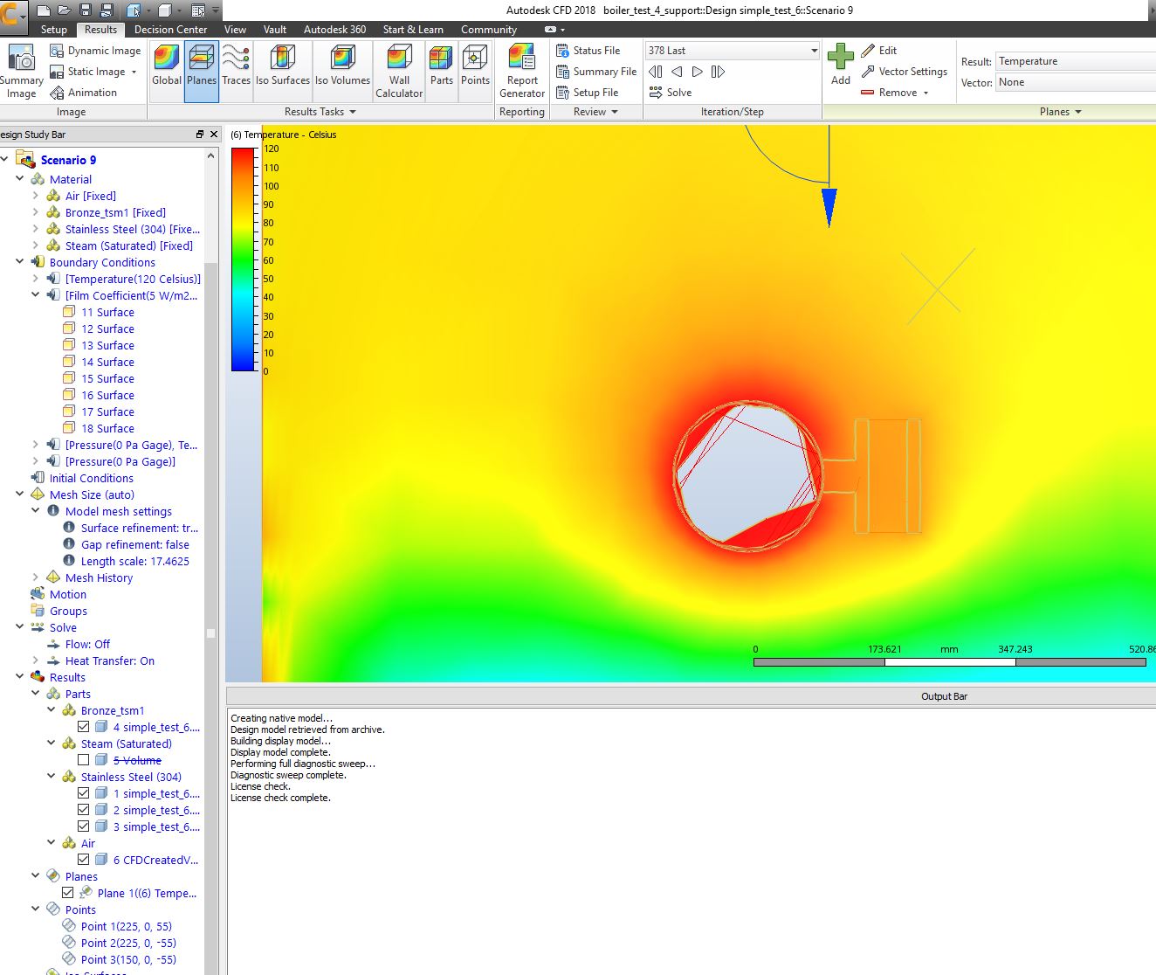Uncheck the Plane 1 Temperature plane
1156x975 pixels.
(68, 893)
